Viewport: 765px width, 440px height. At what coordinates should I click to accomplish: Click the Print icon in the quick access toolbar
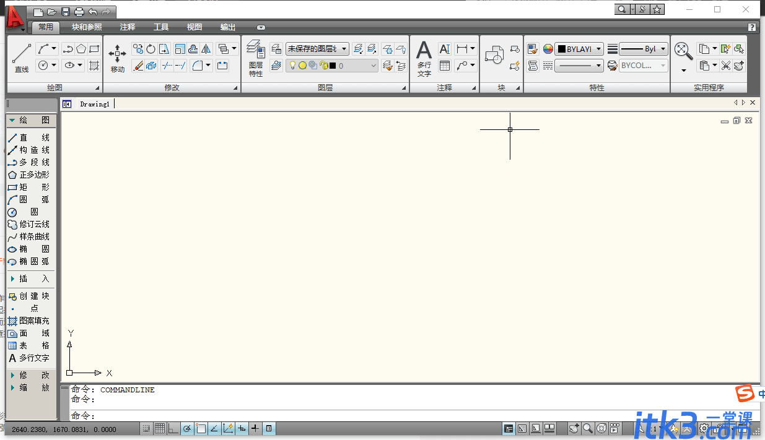click(79, 12)
